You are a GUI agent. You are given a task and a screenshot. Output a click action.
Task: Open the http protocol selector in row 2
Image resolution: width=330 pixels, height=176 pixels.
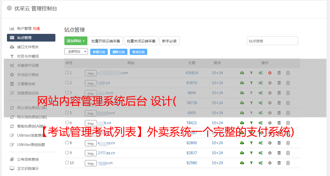click(x=91, y=83)
